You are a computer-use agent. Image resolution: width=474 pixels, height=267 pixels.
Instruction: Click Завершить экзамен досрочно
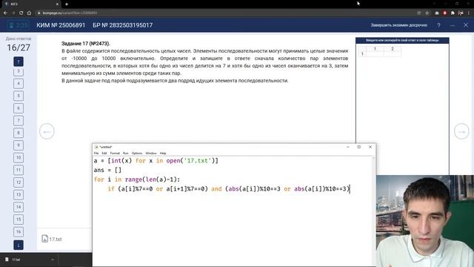pos(399,25)
